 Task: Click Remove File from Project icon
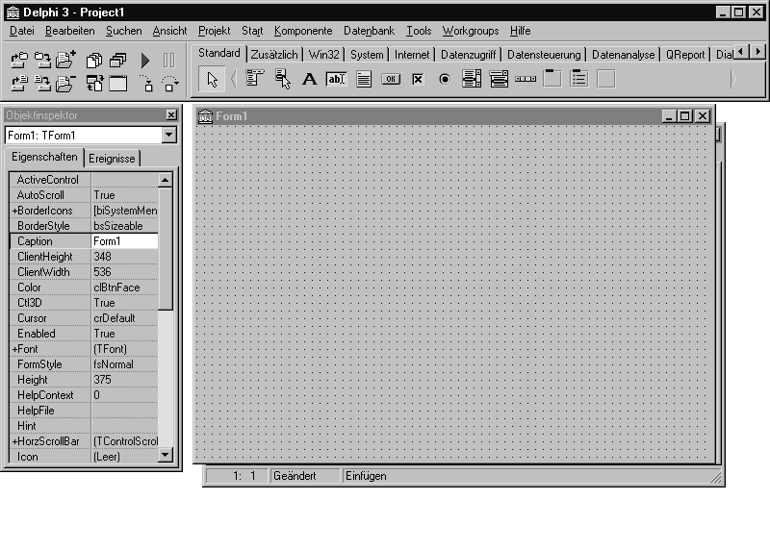coord(65,84)
